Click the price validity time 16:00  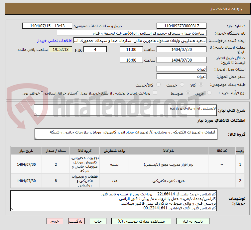click(x=131, y=60)
